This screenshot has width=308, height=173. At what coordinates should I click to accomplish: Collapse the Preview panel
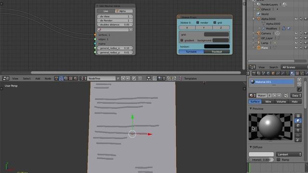(251, 109)
